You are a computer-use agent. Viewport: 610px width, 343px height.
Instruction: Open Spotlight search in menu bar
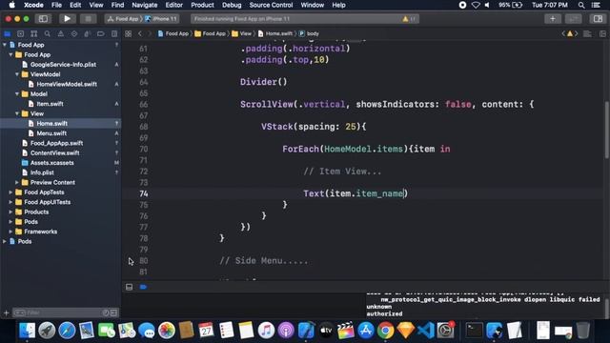[x=581, y=5]
